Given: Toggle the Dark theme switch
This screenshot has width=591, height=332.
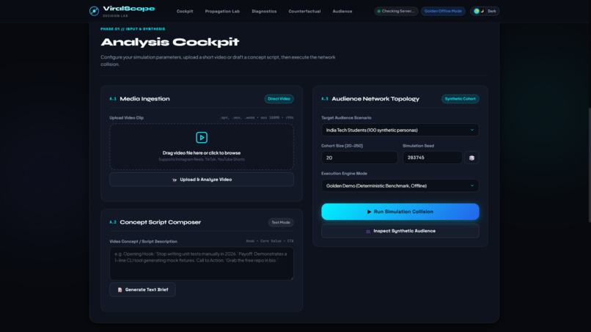Looking at the screenshot, I should point(485,11).
